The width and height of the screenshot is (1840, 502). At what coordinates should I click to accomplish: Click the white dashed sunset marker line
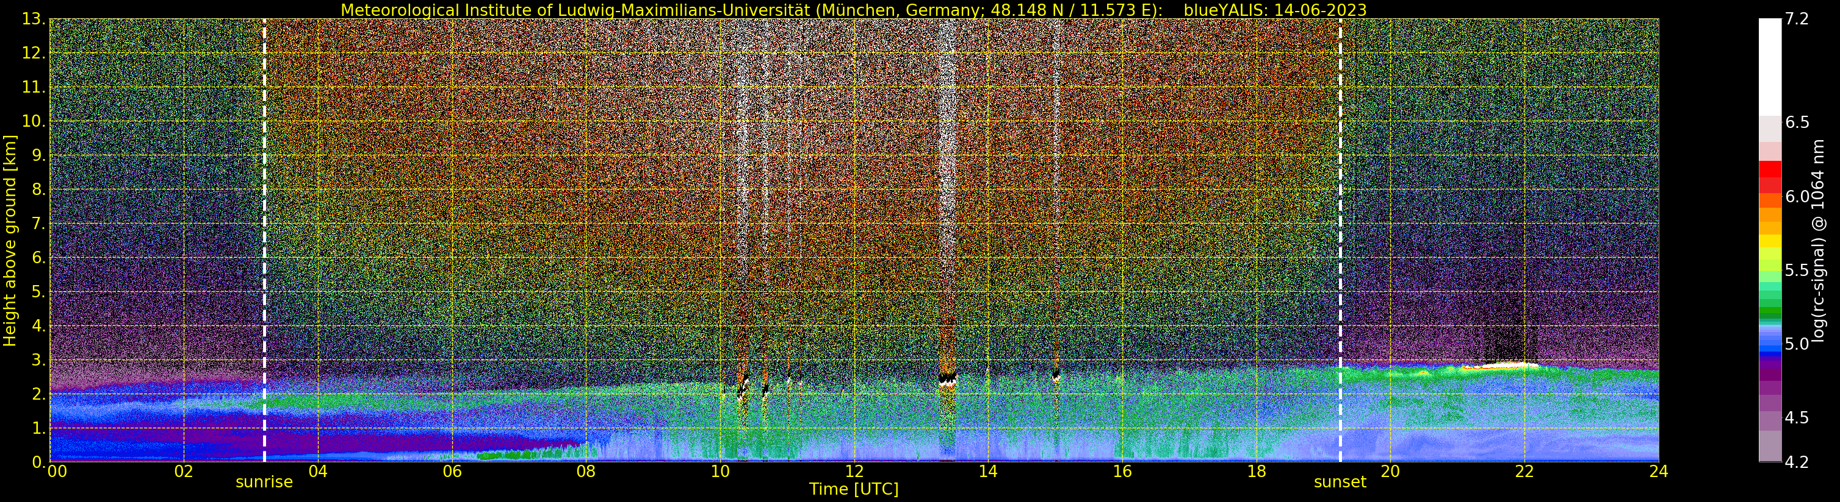pyautogui.click(x=1340, y=240)
